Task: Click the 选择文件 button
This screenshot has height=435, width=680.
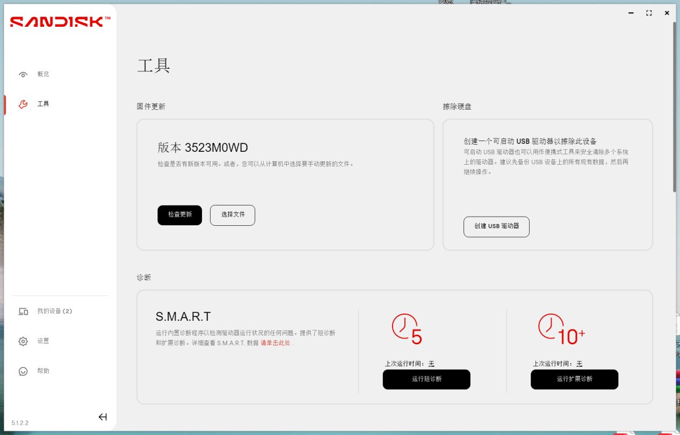Action: click(233, 215)
